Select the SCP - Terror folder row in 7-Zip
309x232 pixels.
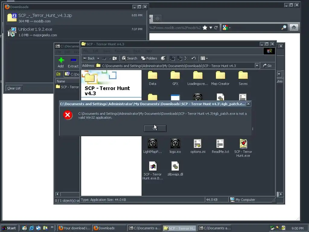[67, 87]
